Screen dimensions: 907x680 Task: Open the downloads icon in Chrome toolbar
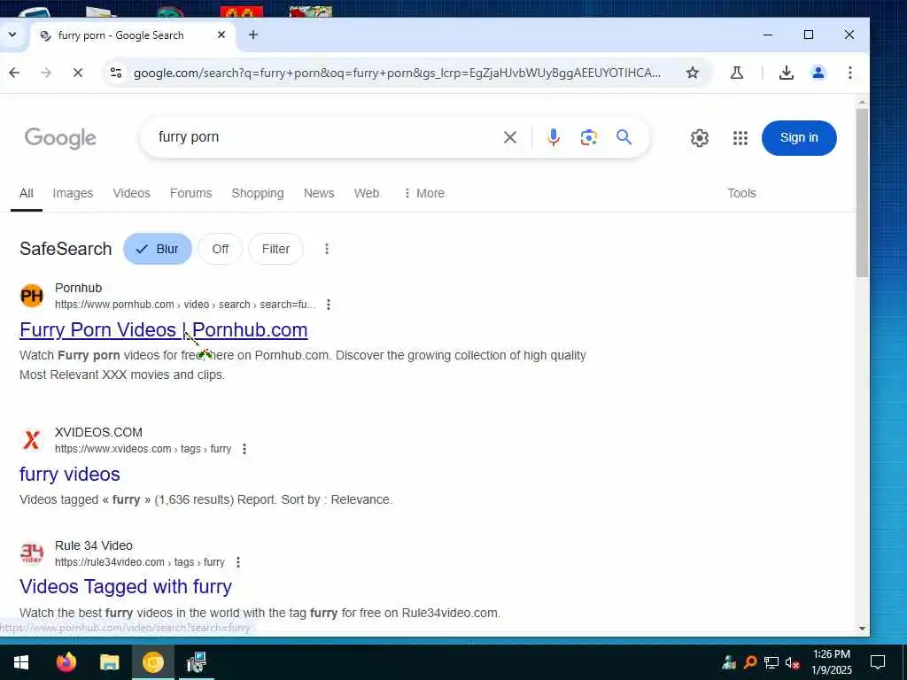787,73
